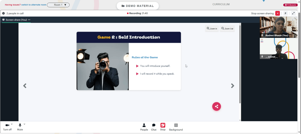Expand camera options chevron
Image resolution: width=301 pixels, height=134 pixels.
[x=12, y=124]
